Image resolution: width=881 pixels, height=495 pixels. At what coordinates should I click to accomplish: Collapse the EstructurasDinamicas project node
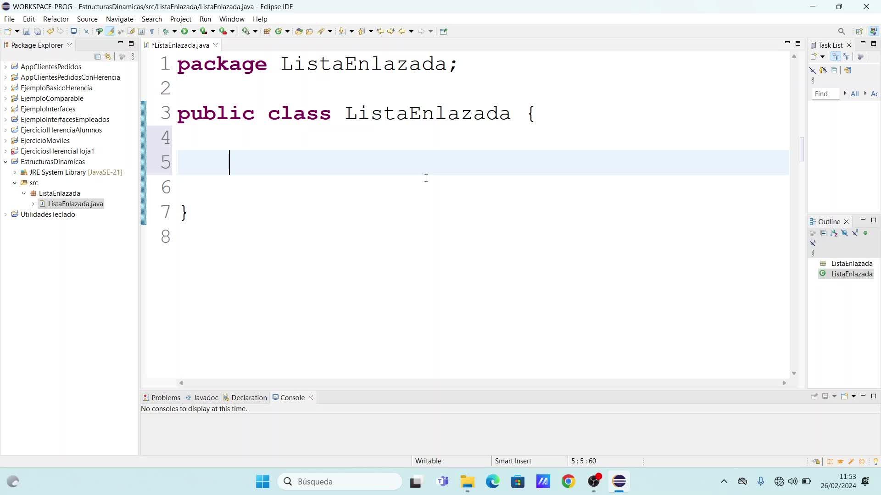click(x=6, y=162)
